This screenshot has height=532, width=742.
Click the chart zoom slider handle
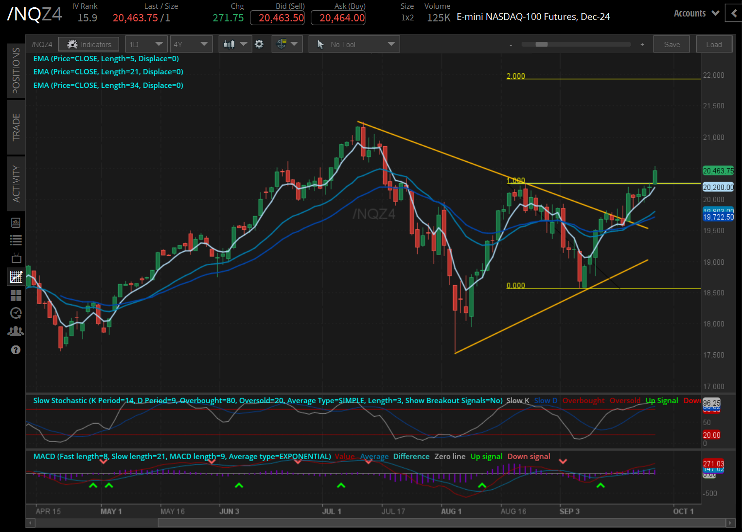[x=542, y=44]
